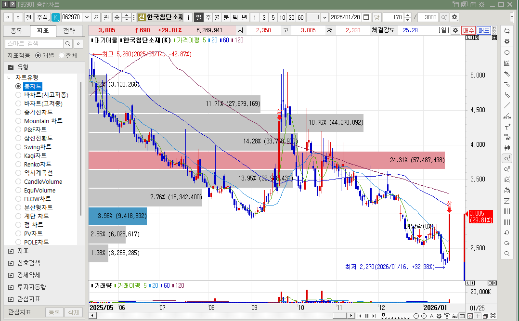This screenshot has width=519, height=321.
Task: Click the bottom magnifier icon in right panel
Action: click(507, 254)
